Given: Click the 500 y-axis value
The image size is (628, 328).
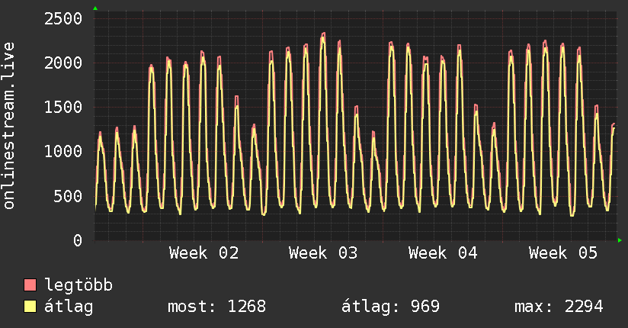Looking at the screenshot, I should (68, 196).
